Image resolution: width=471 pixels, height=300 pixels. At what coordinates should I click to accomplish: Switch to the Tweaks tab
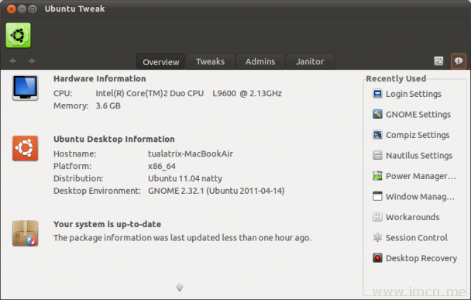210,61
